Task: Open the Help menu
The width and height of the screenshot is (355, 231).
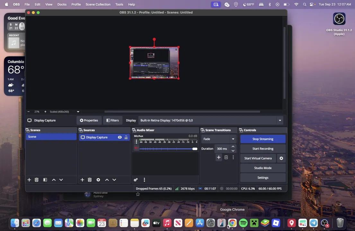Action: (131, 4)
